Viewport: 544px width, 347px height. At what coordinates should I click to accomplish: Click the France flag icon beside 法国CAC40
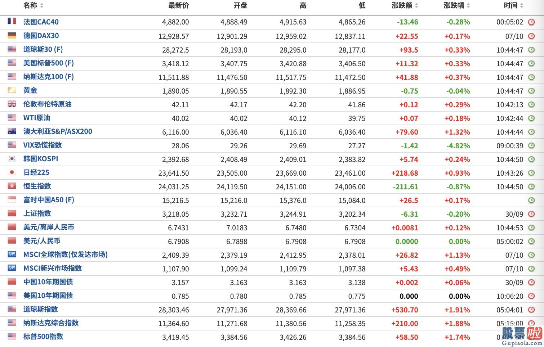[12, 21]
